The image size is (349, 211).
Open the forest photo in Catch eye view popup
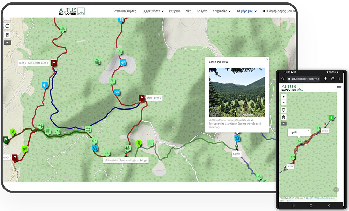coord(237,92)
